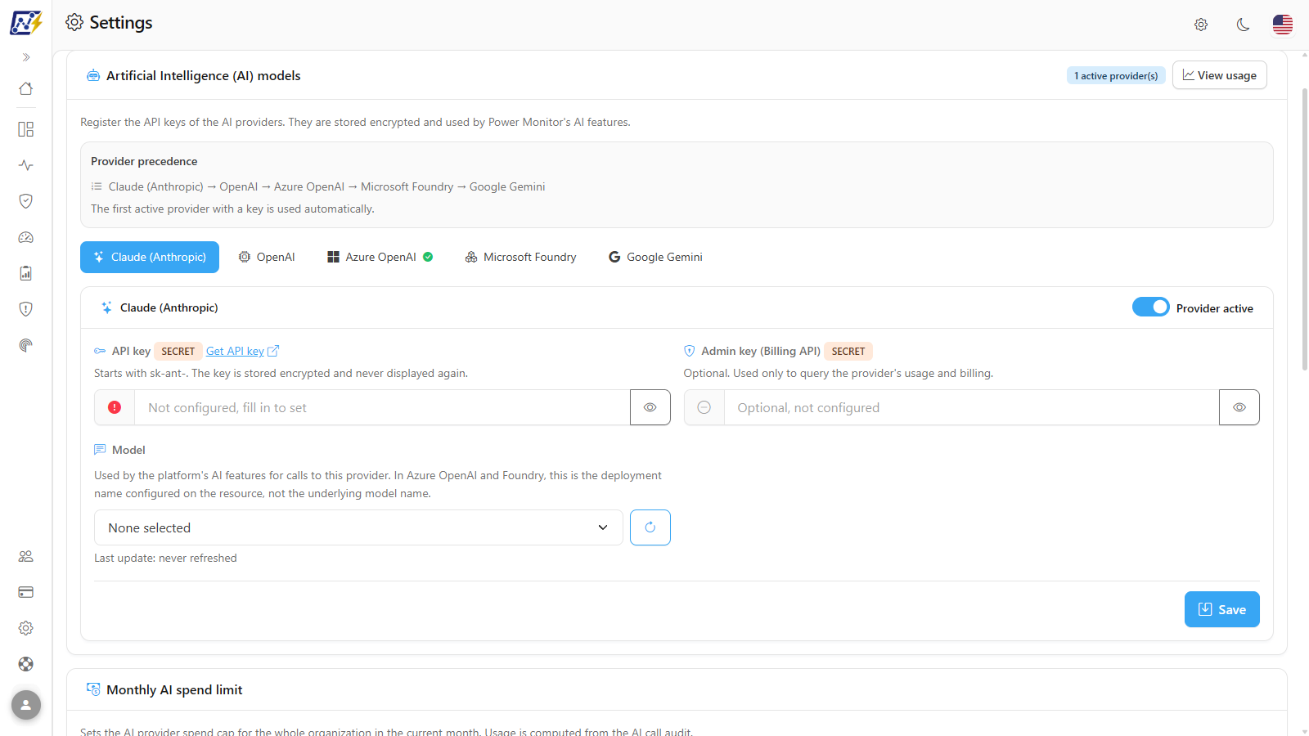Open the report chart sidebar icon
This screenshot has height=736, width=1309.
26,273
